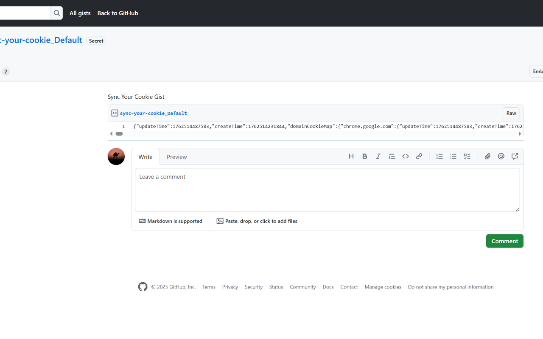
Task: Open Terms footer link
Action: [x=209, y=287]
